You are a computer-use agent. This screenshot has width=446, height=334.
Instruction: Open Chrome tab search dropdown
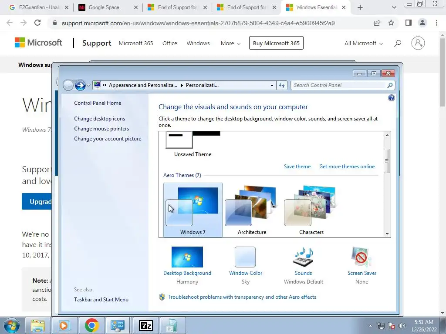point(394,8)
